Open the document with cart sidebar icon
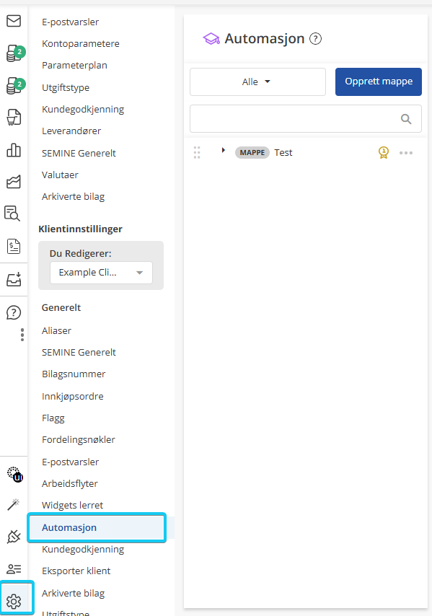Viewport: 432px width, 616px height. [14, 118]
